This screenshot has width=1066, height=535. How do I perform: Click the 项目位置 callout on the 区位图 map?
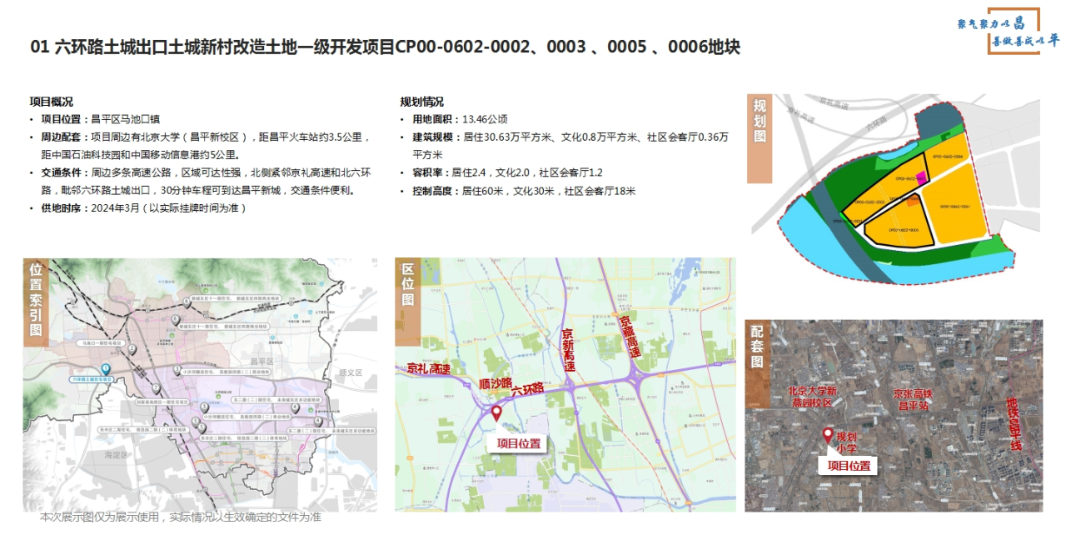[x=520, y=443]
